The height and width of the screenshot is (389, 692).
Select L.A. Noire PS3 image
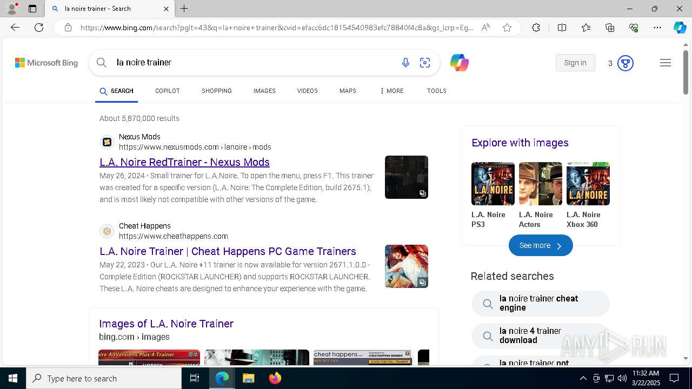click(493, 184)
